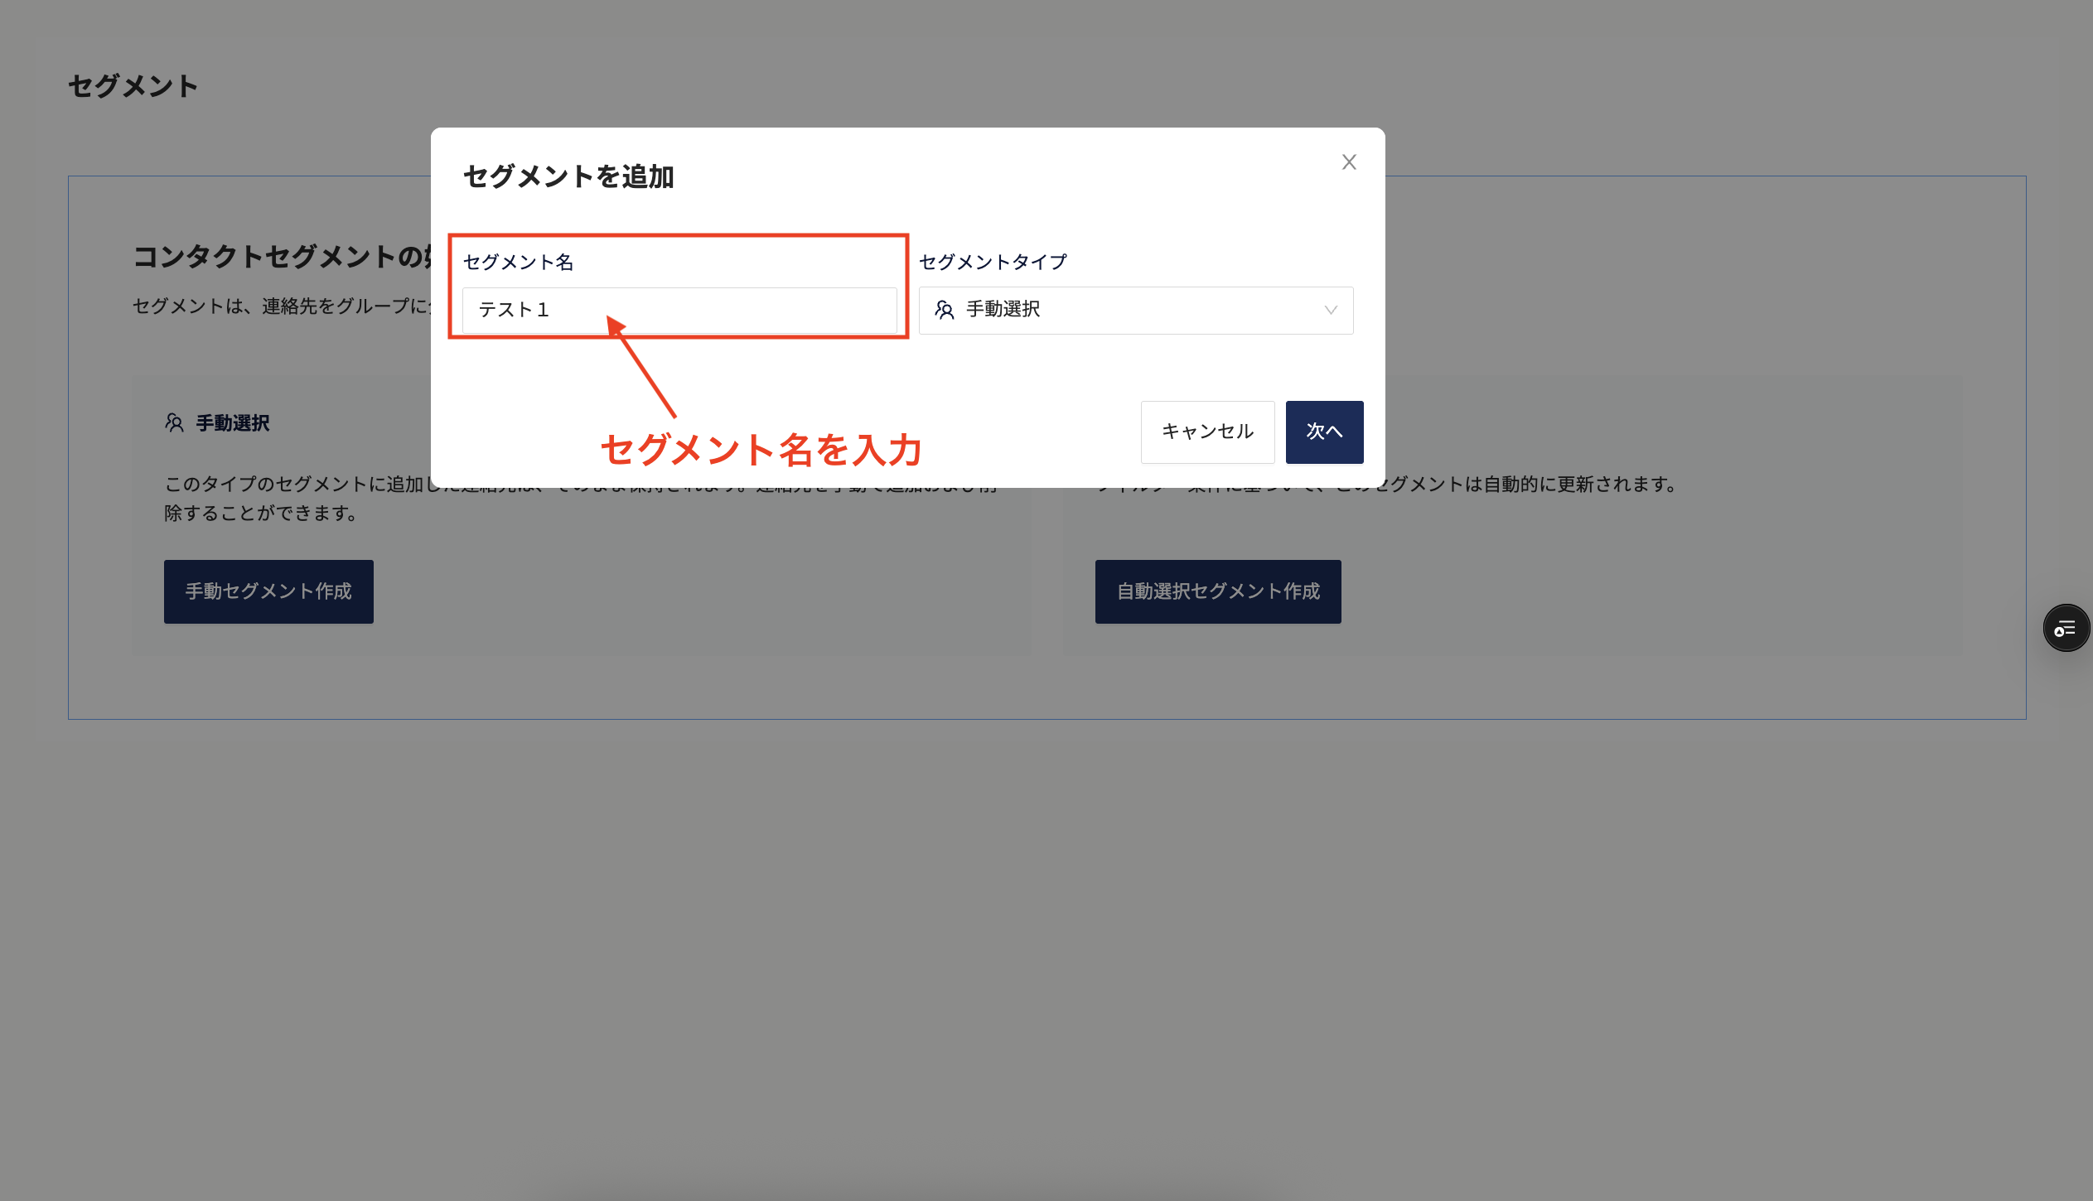Click the people icon beside the 手動選択 card heading
2093x1201 pixels.
174,423
